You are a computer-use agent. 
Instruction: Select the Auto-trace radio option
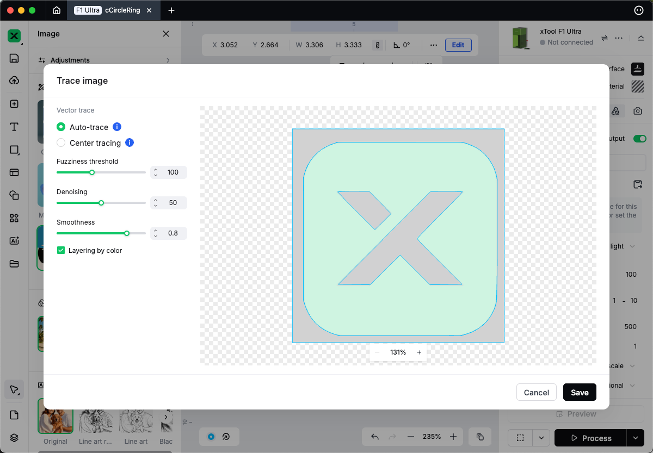click(x=61, y=127)
